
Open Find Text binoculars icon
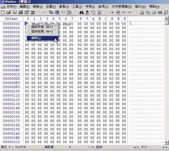(x=81, y=12)
